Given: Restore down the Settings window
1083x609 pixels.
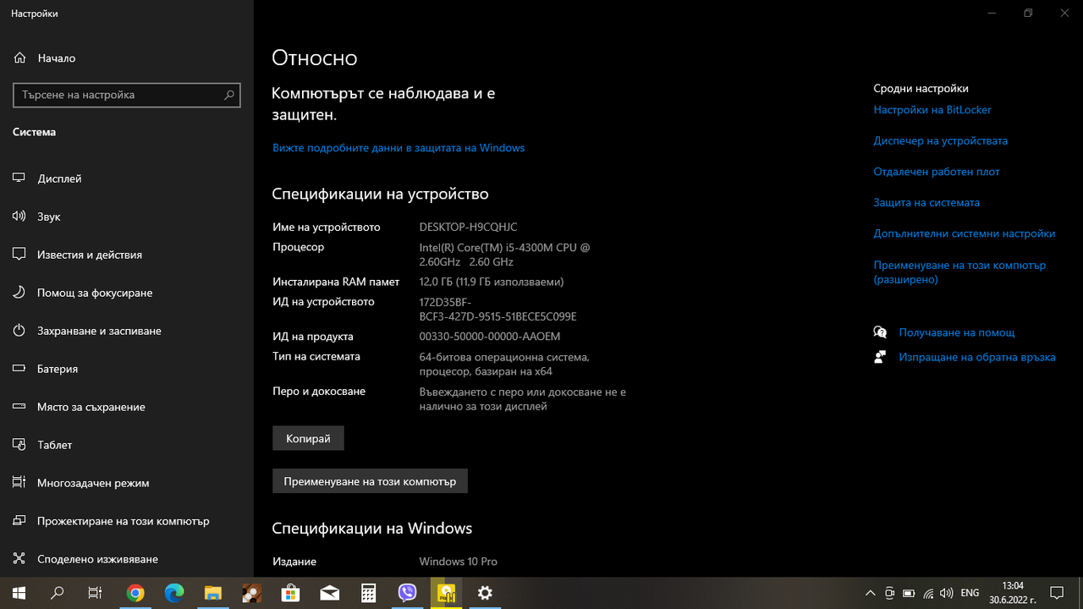Looking at the screenshot, I should (1028, 13).
